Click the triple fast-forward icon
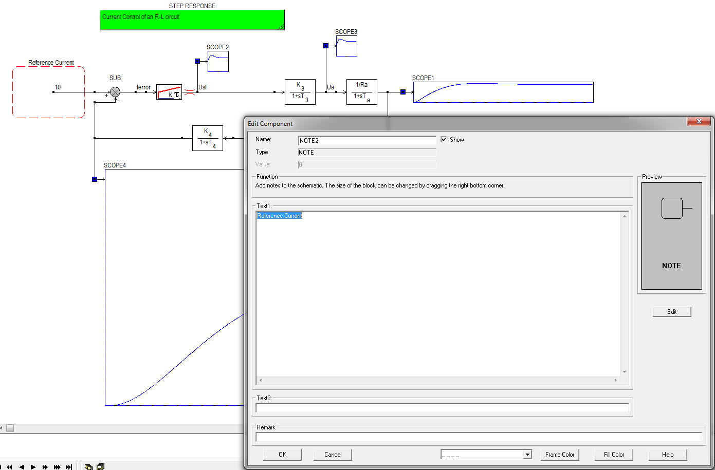The image size is (715, 470). tap(57, 467)
